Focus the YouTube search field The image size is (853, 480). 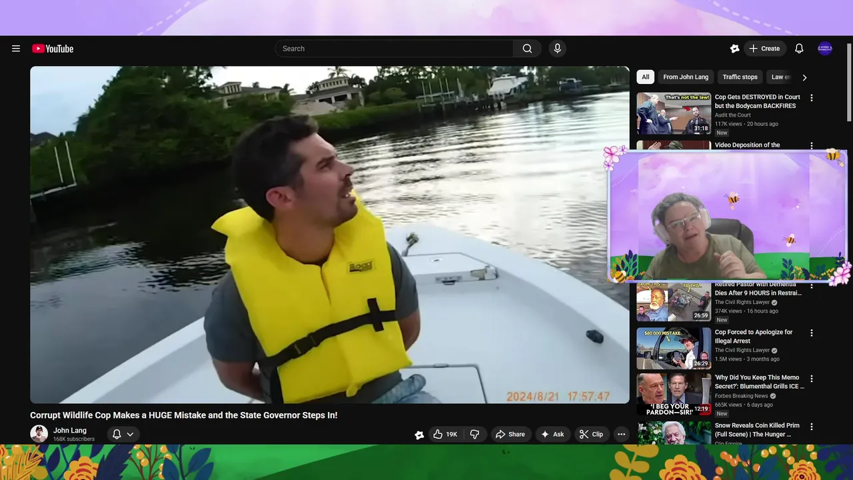tap(394, 49)
